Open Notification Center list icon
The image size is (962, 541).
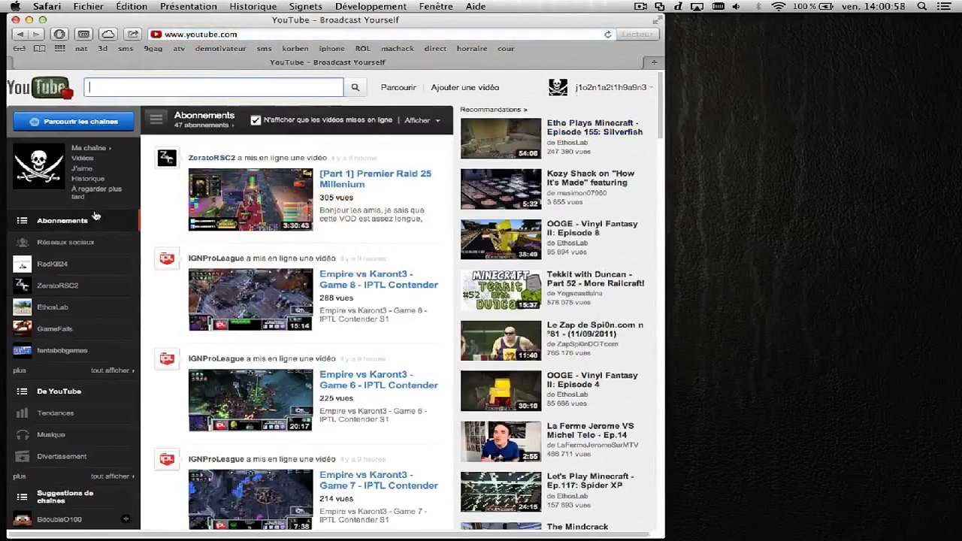[945, 7]
